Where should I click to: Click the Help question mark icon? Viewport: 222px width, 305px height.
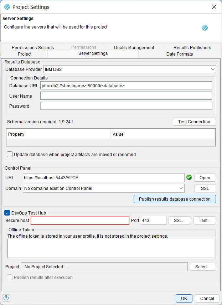(6, 298)
